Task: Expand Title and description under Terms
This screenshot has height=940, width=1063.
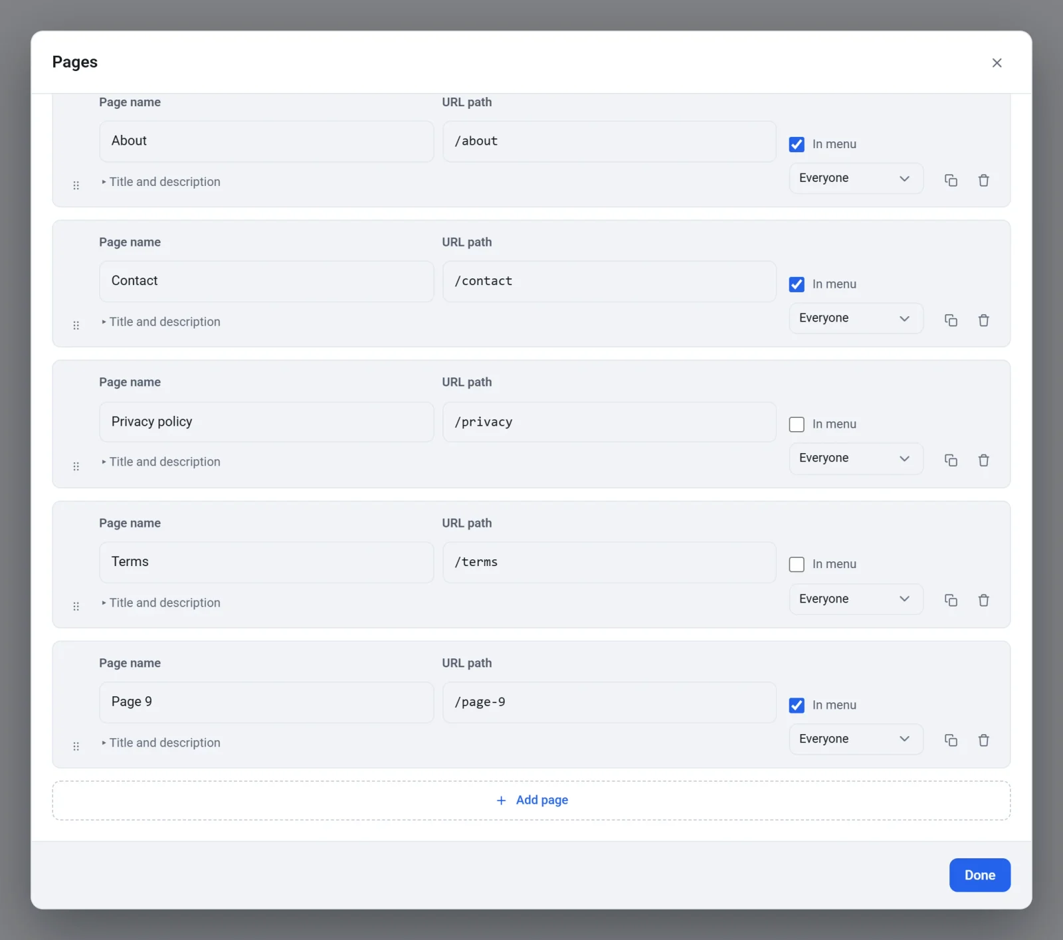Action: point(160,603)
